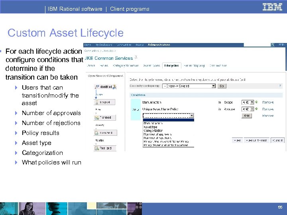Viewport: 287px width, 215px height.
Task: Click Remove on the Unique Asset Name Policy row
Action: (x=268, y=109)
